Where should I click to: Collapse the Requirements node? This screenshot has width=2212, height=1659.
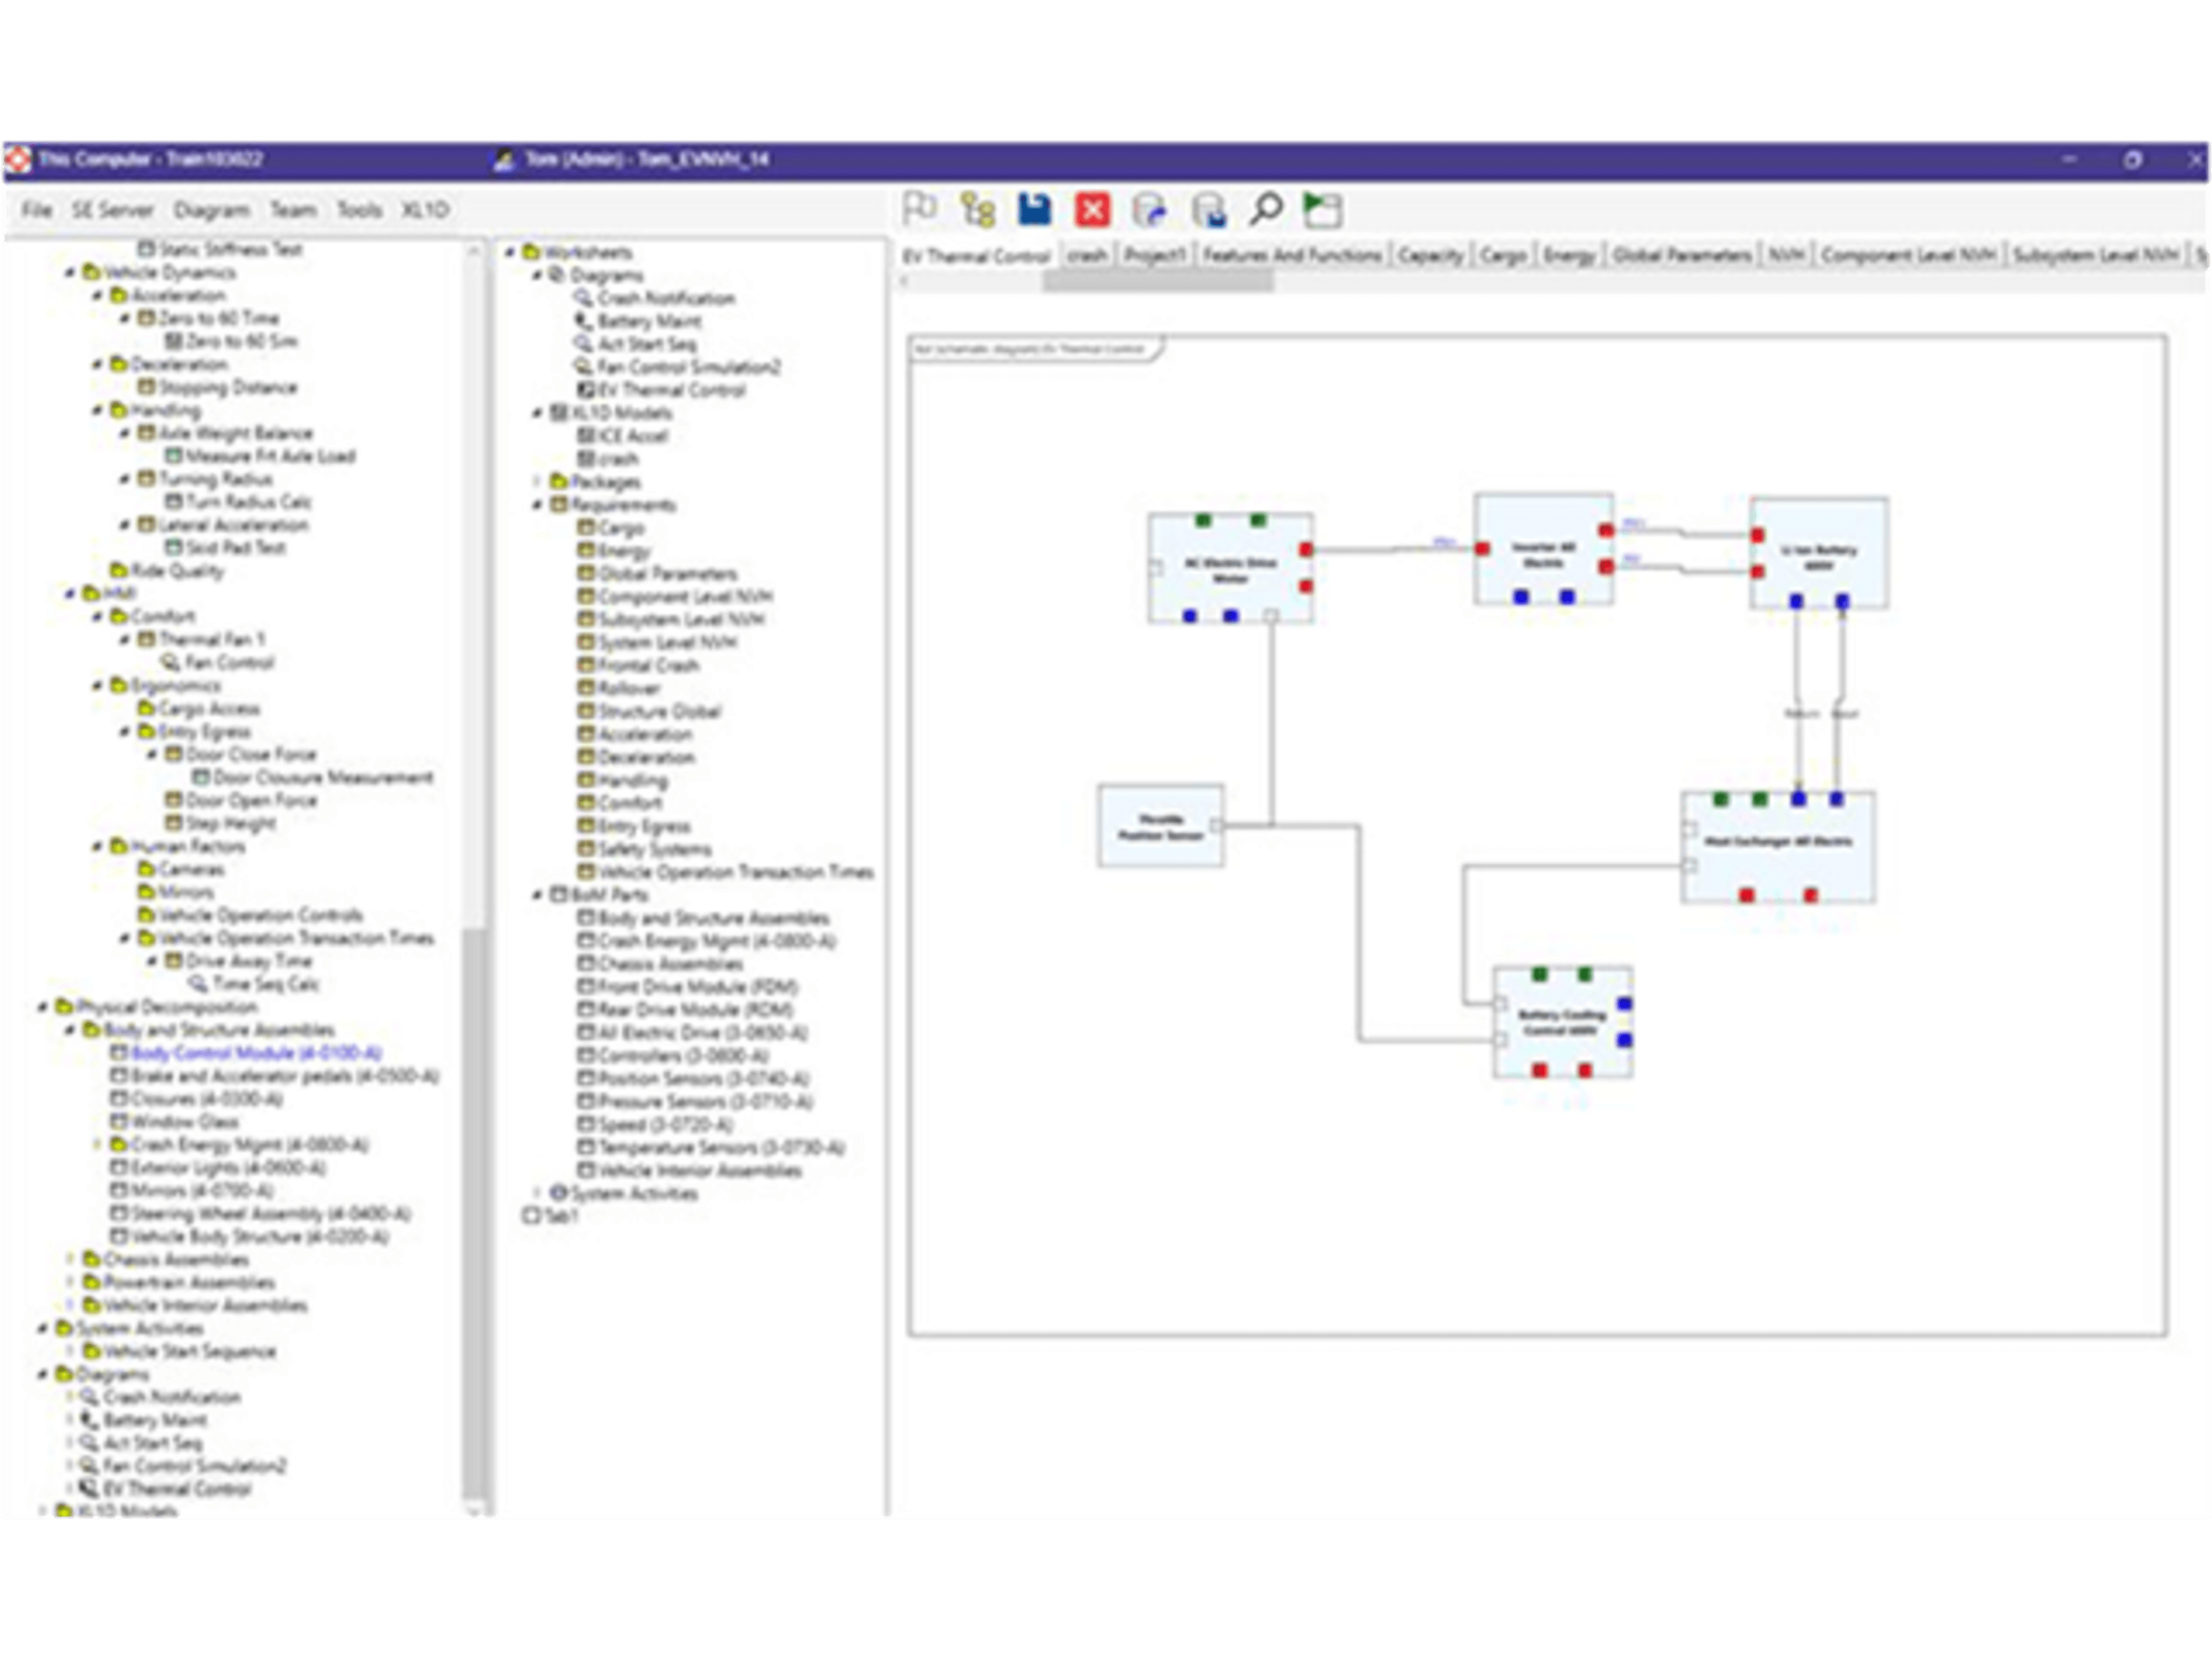click(537, 505)
